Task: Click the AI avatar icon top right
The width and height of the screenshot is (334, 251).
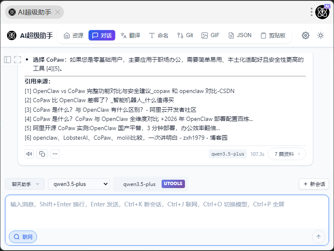Action: click(x=322, y=12)
